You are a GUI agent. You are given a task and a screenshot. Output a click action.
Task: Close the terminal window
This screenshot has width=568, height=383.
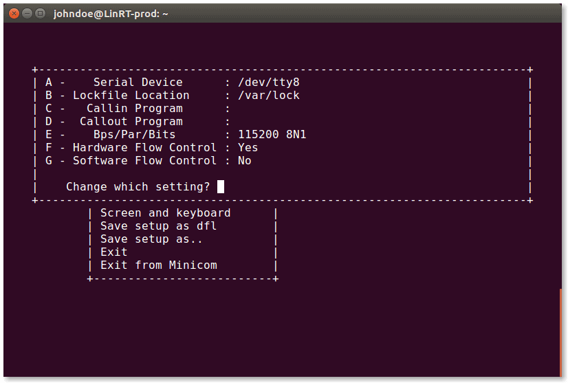(x=14, y=13)
